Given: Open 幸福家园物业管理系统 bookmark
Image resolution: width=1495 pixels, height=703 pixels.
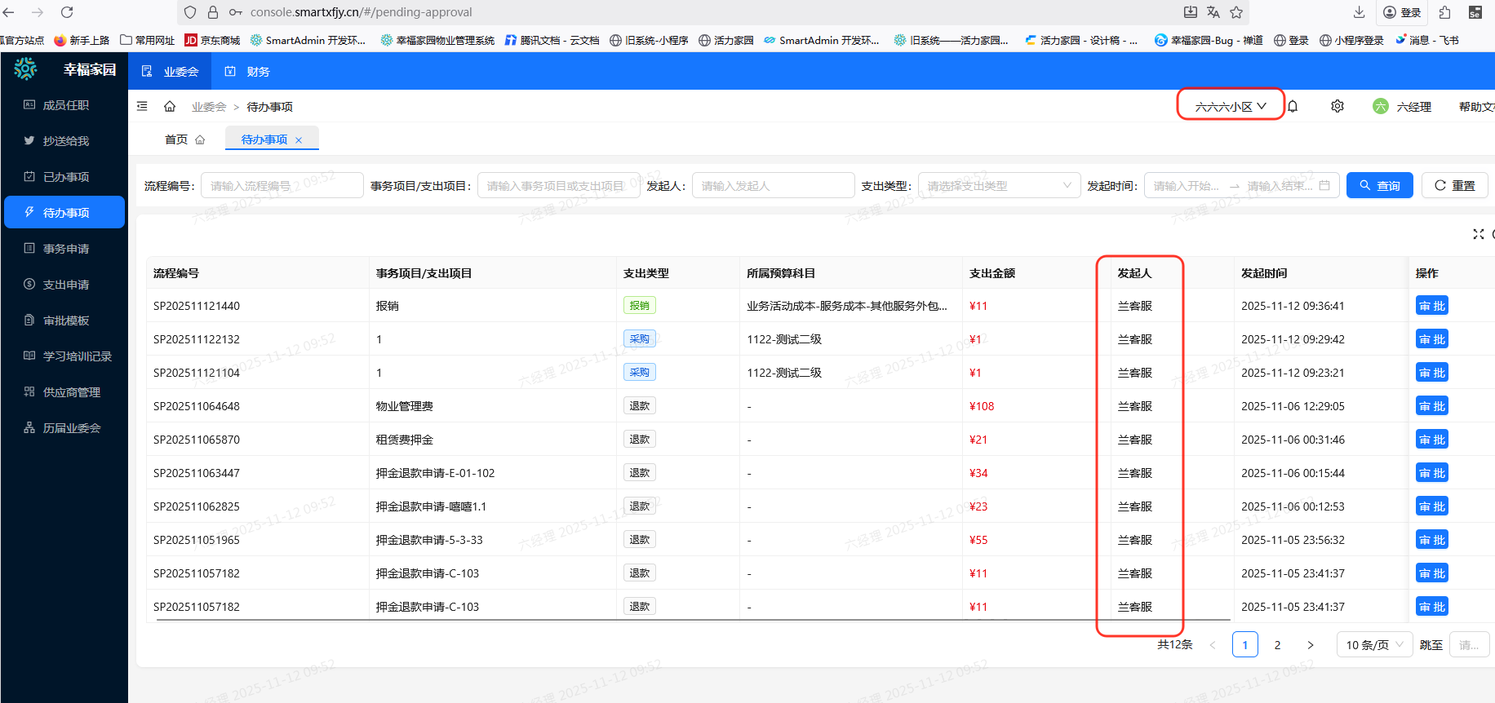Looking at the screenshot, I should (437, 40).
